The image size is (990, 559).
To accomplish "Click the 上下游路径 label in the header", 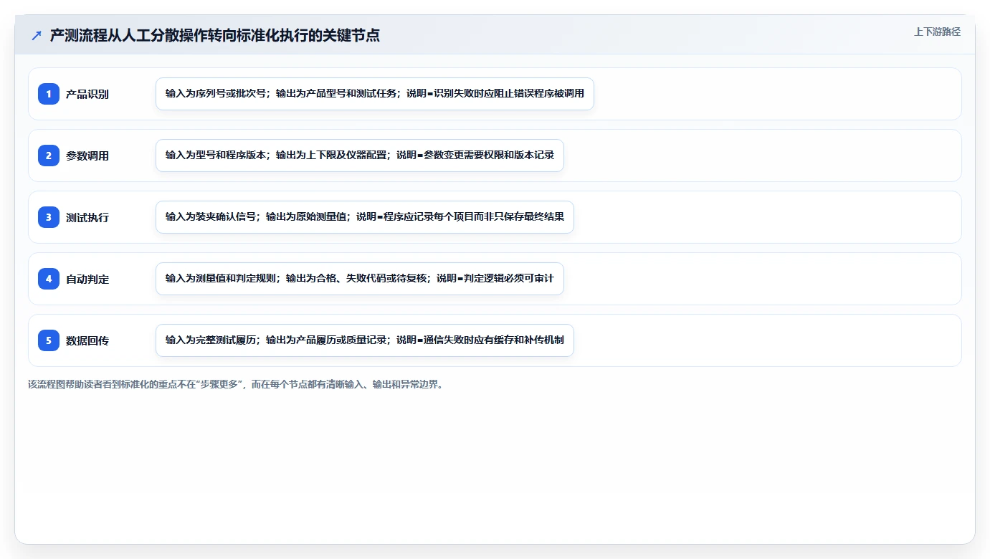I will pyautogui.click(x=937, y=32).
